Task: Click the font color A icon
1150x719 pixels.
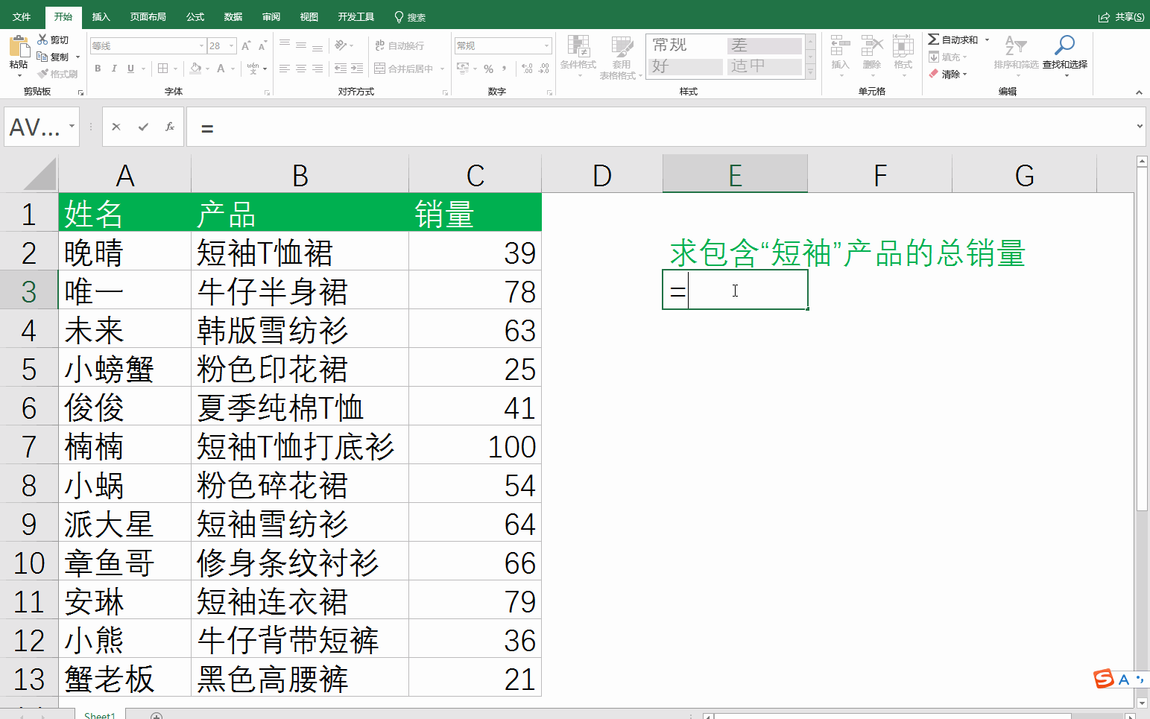Action: click(x=221, y=69)
